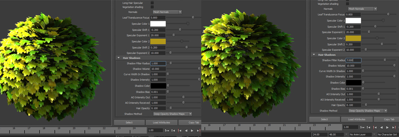Viewport: 399px width, 137px height.
Task: Click playback end field showing 24.00
Action: [x=320, y=134]
